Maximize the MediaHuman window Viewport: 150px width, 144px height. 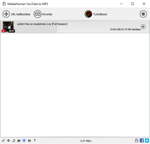pos(133,4)
